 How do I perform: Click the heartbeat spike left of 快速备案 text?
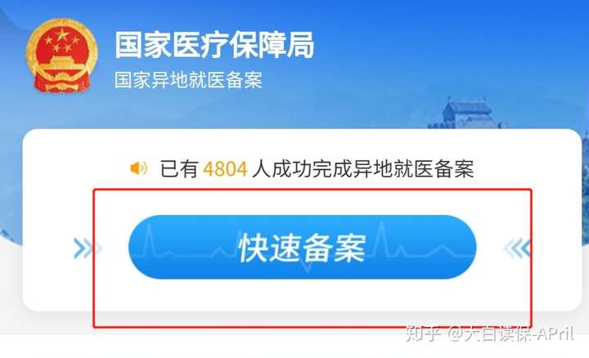tap(149, 239)
